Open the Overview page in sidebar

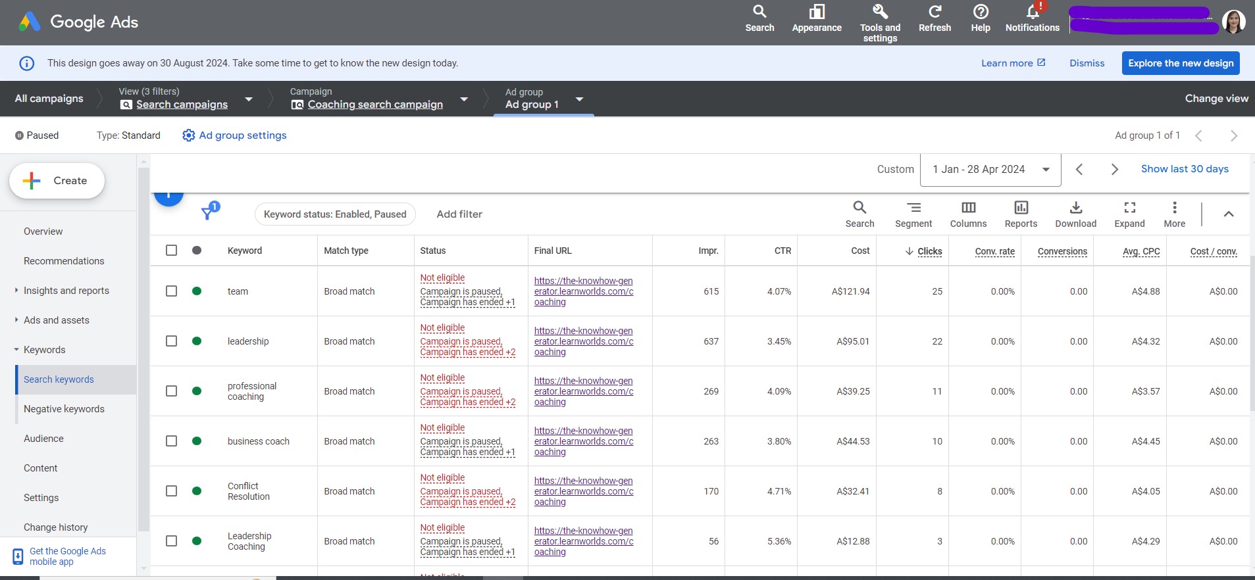(43, 231)
